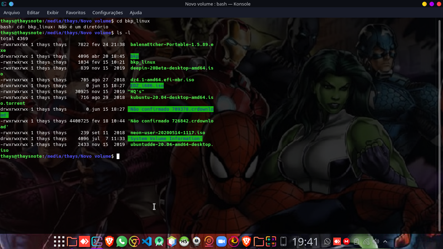Open the file manager folder beside the app grid
443x249 pixels.
click(x=72, y=241)
